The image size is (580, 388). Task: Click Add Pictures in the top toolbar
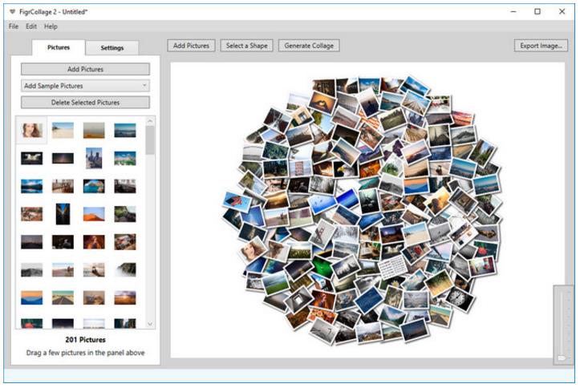191,46
